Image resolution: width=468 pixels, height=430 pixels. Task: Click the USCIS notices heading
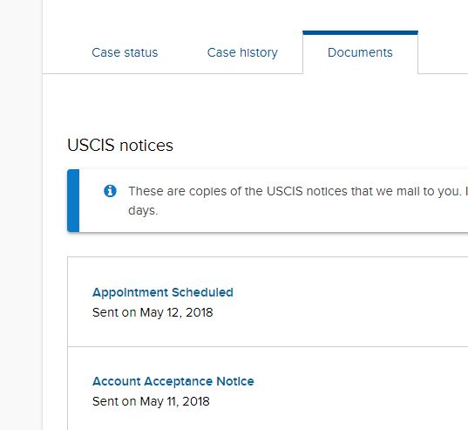pos(120,146)
